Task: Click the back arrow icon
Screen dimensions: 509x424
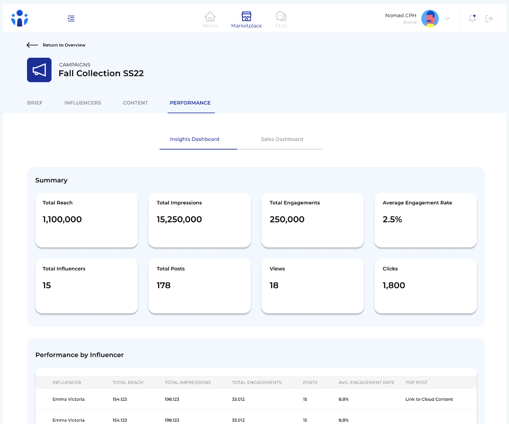Action: pyautogui.click(x=32, y=45)
